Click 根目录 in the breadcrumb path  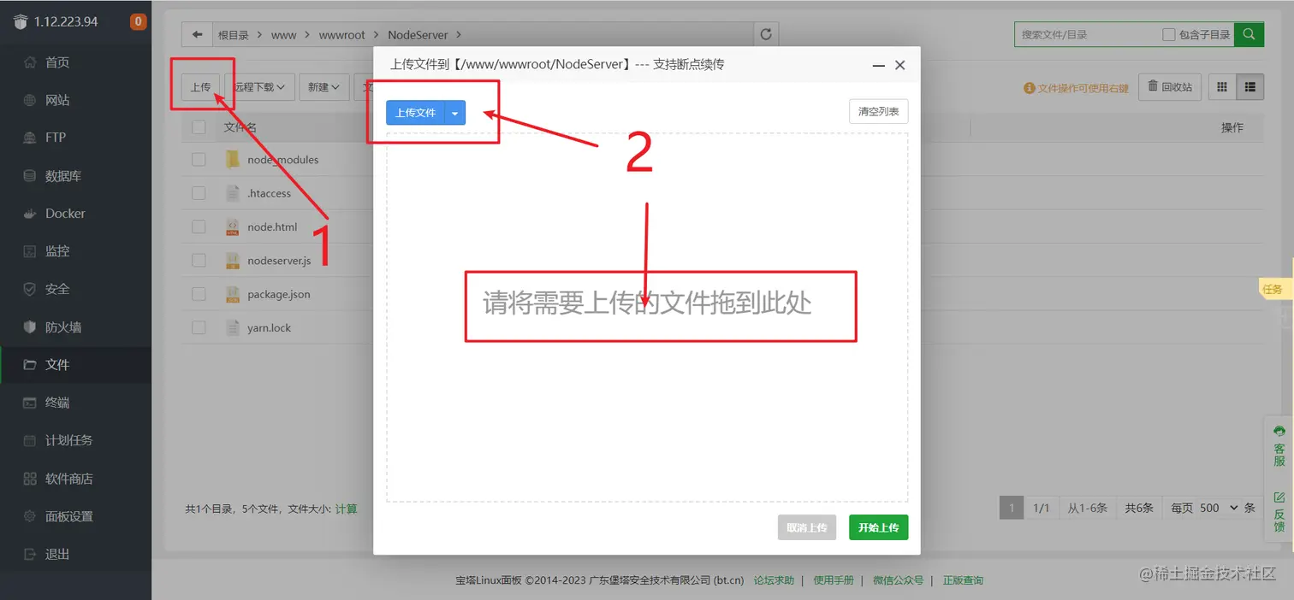pyautogui.click(x=233, y=35)
